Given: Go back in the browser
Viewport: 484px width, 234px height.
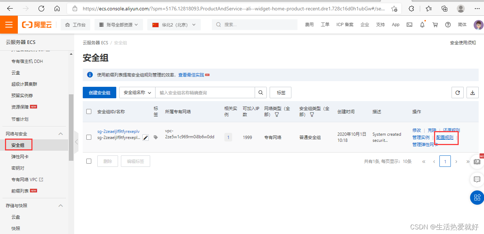Looking at the screenshot, I should coord(10,8).
